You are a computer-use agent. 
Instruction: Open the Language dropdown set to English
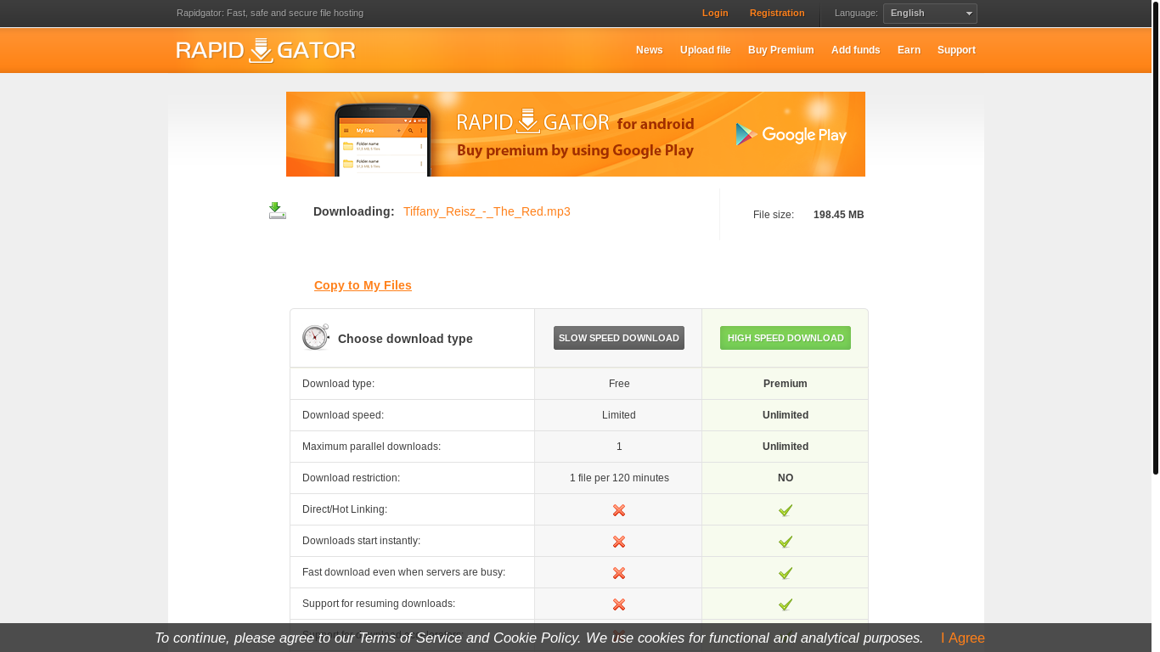tap(930, 14)
